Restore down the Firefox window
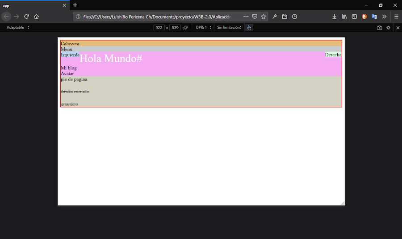The image size is (402, 239). click(381, 5)
